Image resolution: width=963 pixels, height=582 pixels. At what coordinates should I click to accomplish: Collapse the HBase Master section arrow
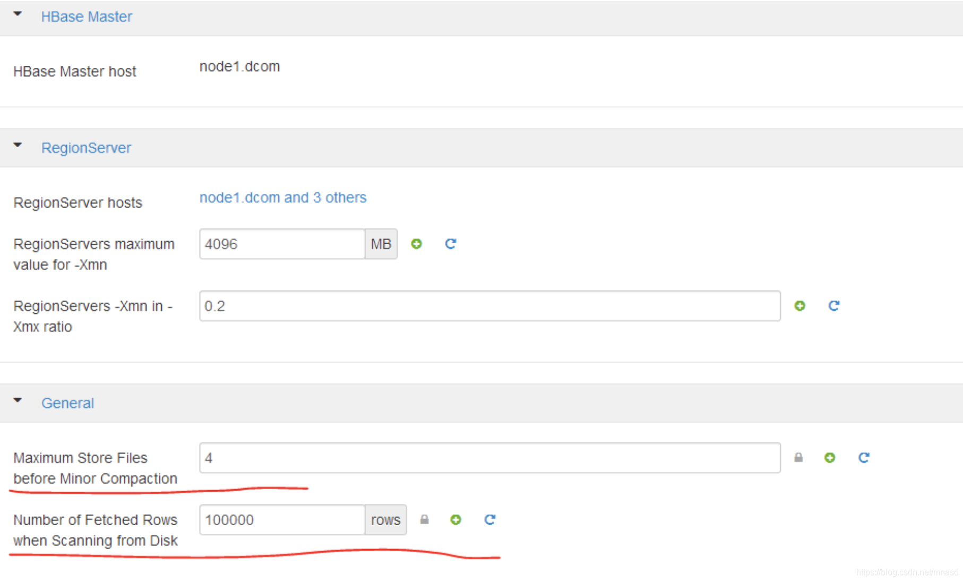coord(18,14)
